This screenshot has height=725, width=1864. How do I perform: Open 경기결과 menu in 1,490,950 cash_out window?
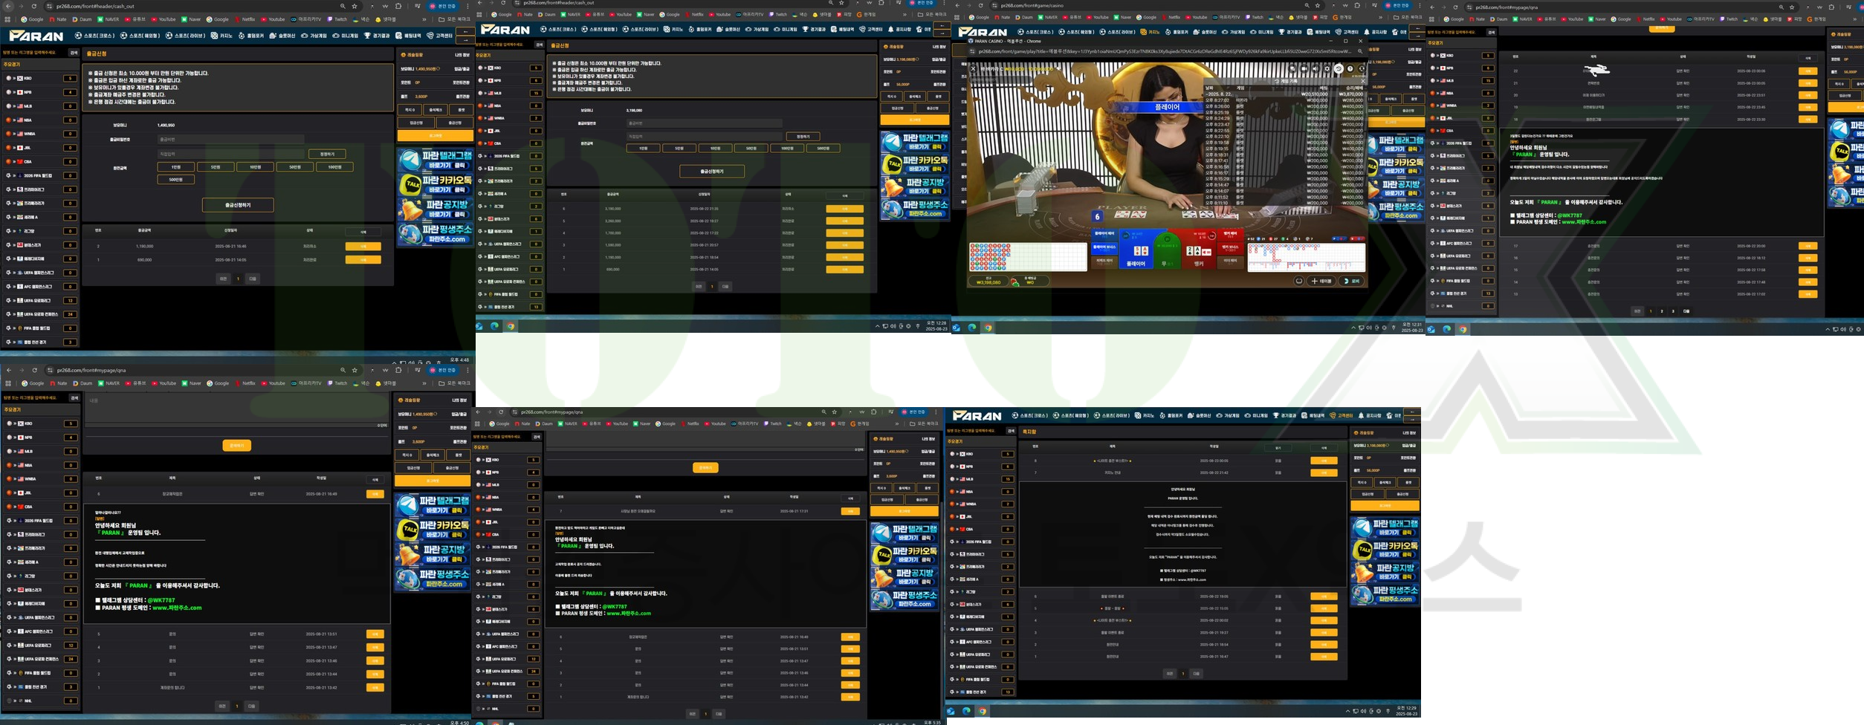376,36
